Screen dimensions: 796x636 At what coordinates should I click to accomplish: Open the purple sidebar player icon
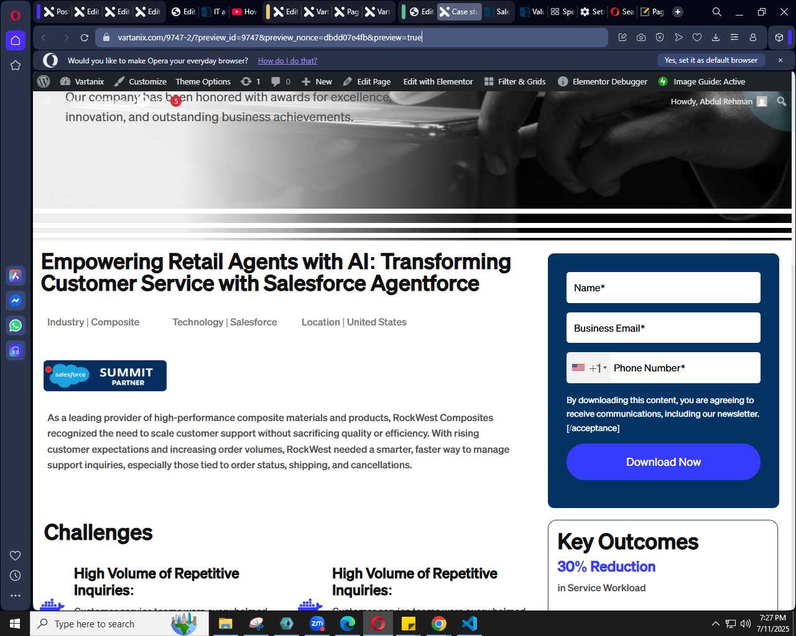pos(16,350)
